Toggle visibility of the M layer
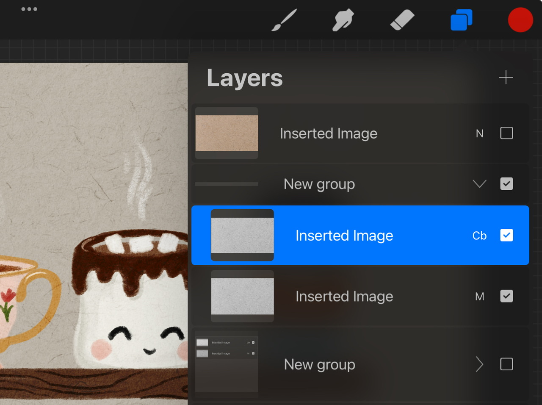 (506, 297)
